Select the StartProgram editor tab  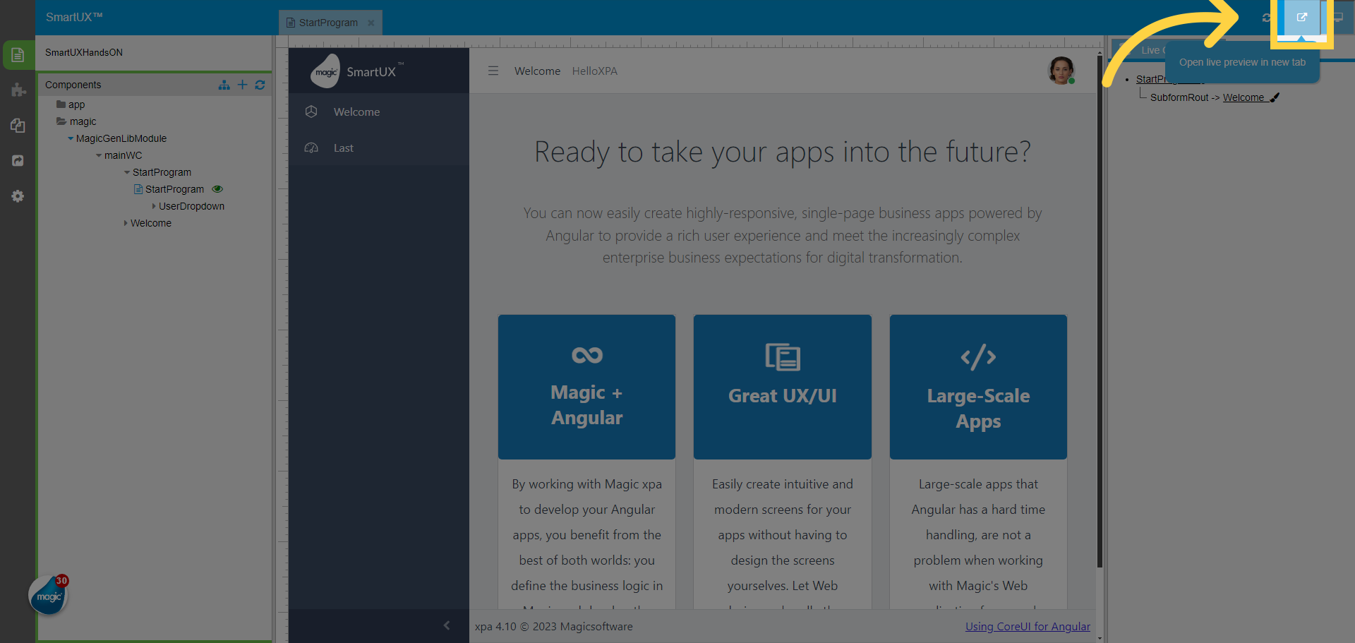[328, 23]
